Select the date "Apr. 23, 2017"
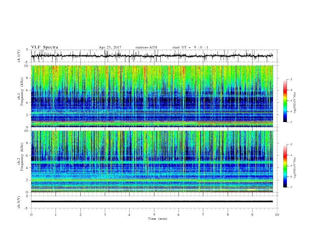312x241 pixels. 110,47
